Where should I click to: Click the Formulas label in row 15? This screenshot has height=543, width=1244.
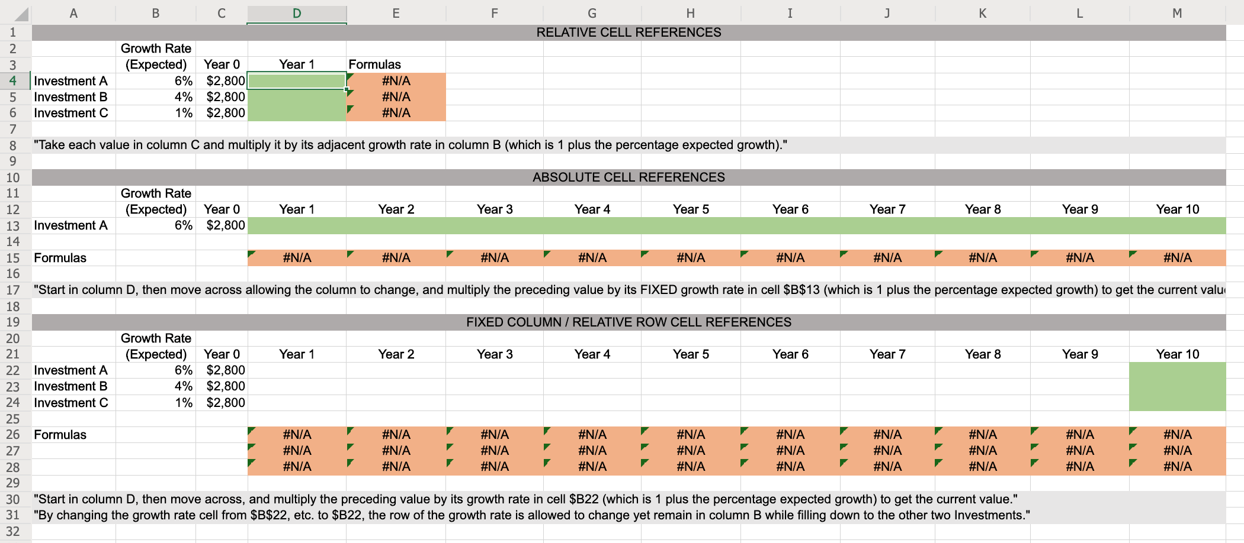pyautogui.click(x=60, y=258)
